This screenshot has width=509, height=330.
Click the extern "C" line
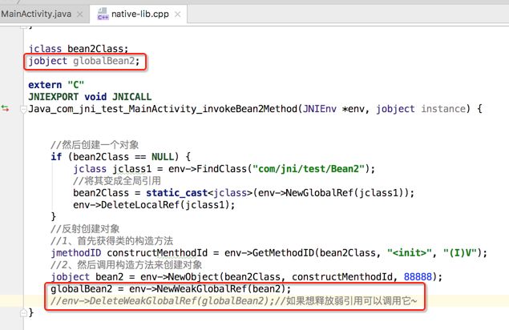(x=56, y=85)
